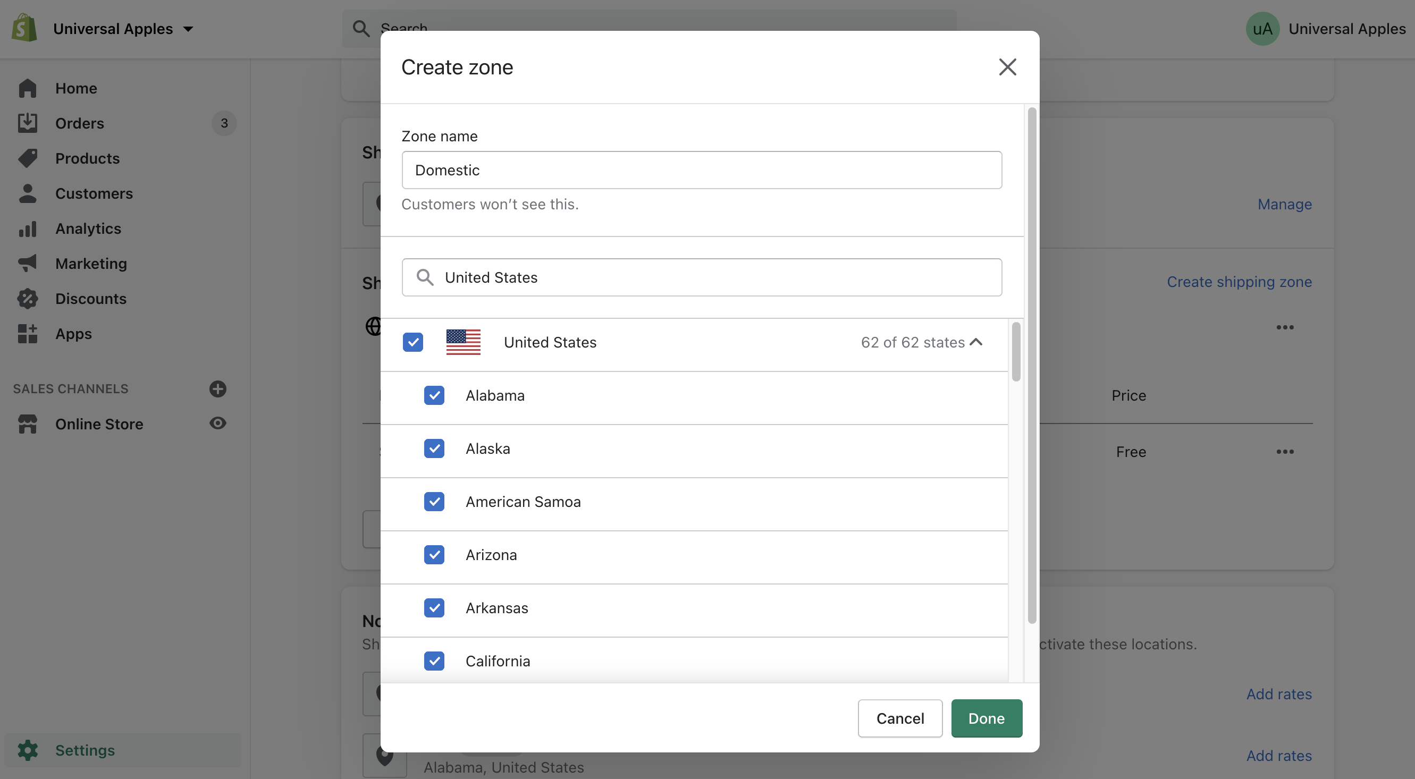The height and width of the screenshot is (779, 1415).
Task: Open the Free rate more-options ellipsis
Action: 1285,452
